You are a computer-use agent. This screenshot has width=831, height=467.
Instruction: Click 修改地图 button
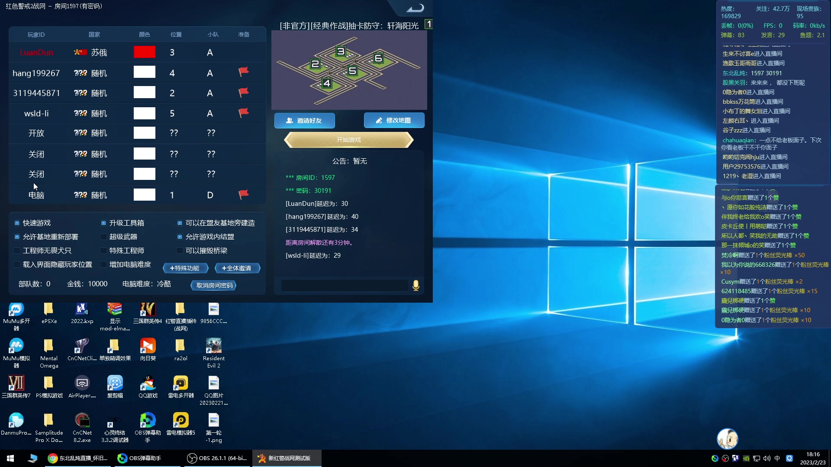click(394, 121)
